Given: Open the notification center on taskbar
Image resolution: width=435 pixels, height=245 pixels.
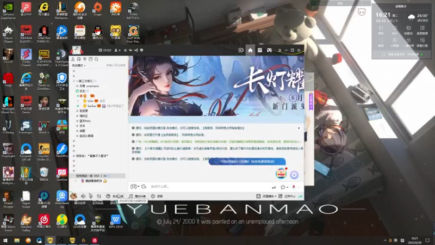Looking at the screenshot, I should pyautogui.click(x=427, y=240).
